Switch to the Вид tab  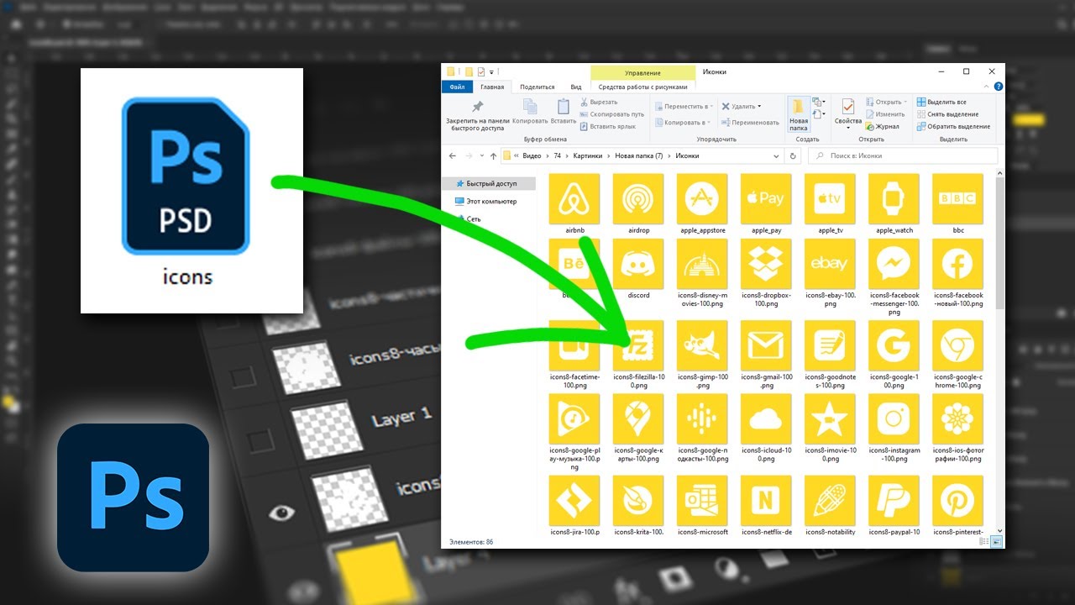(576, 87)
